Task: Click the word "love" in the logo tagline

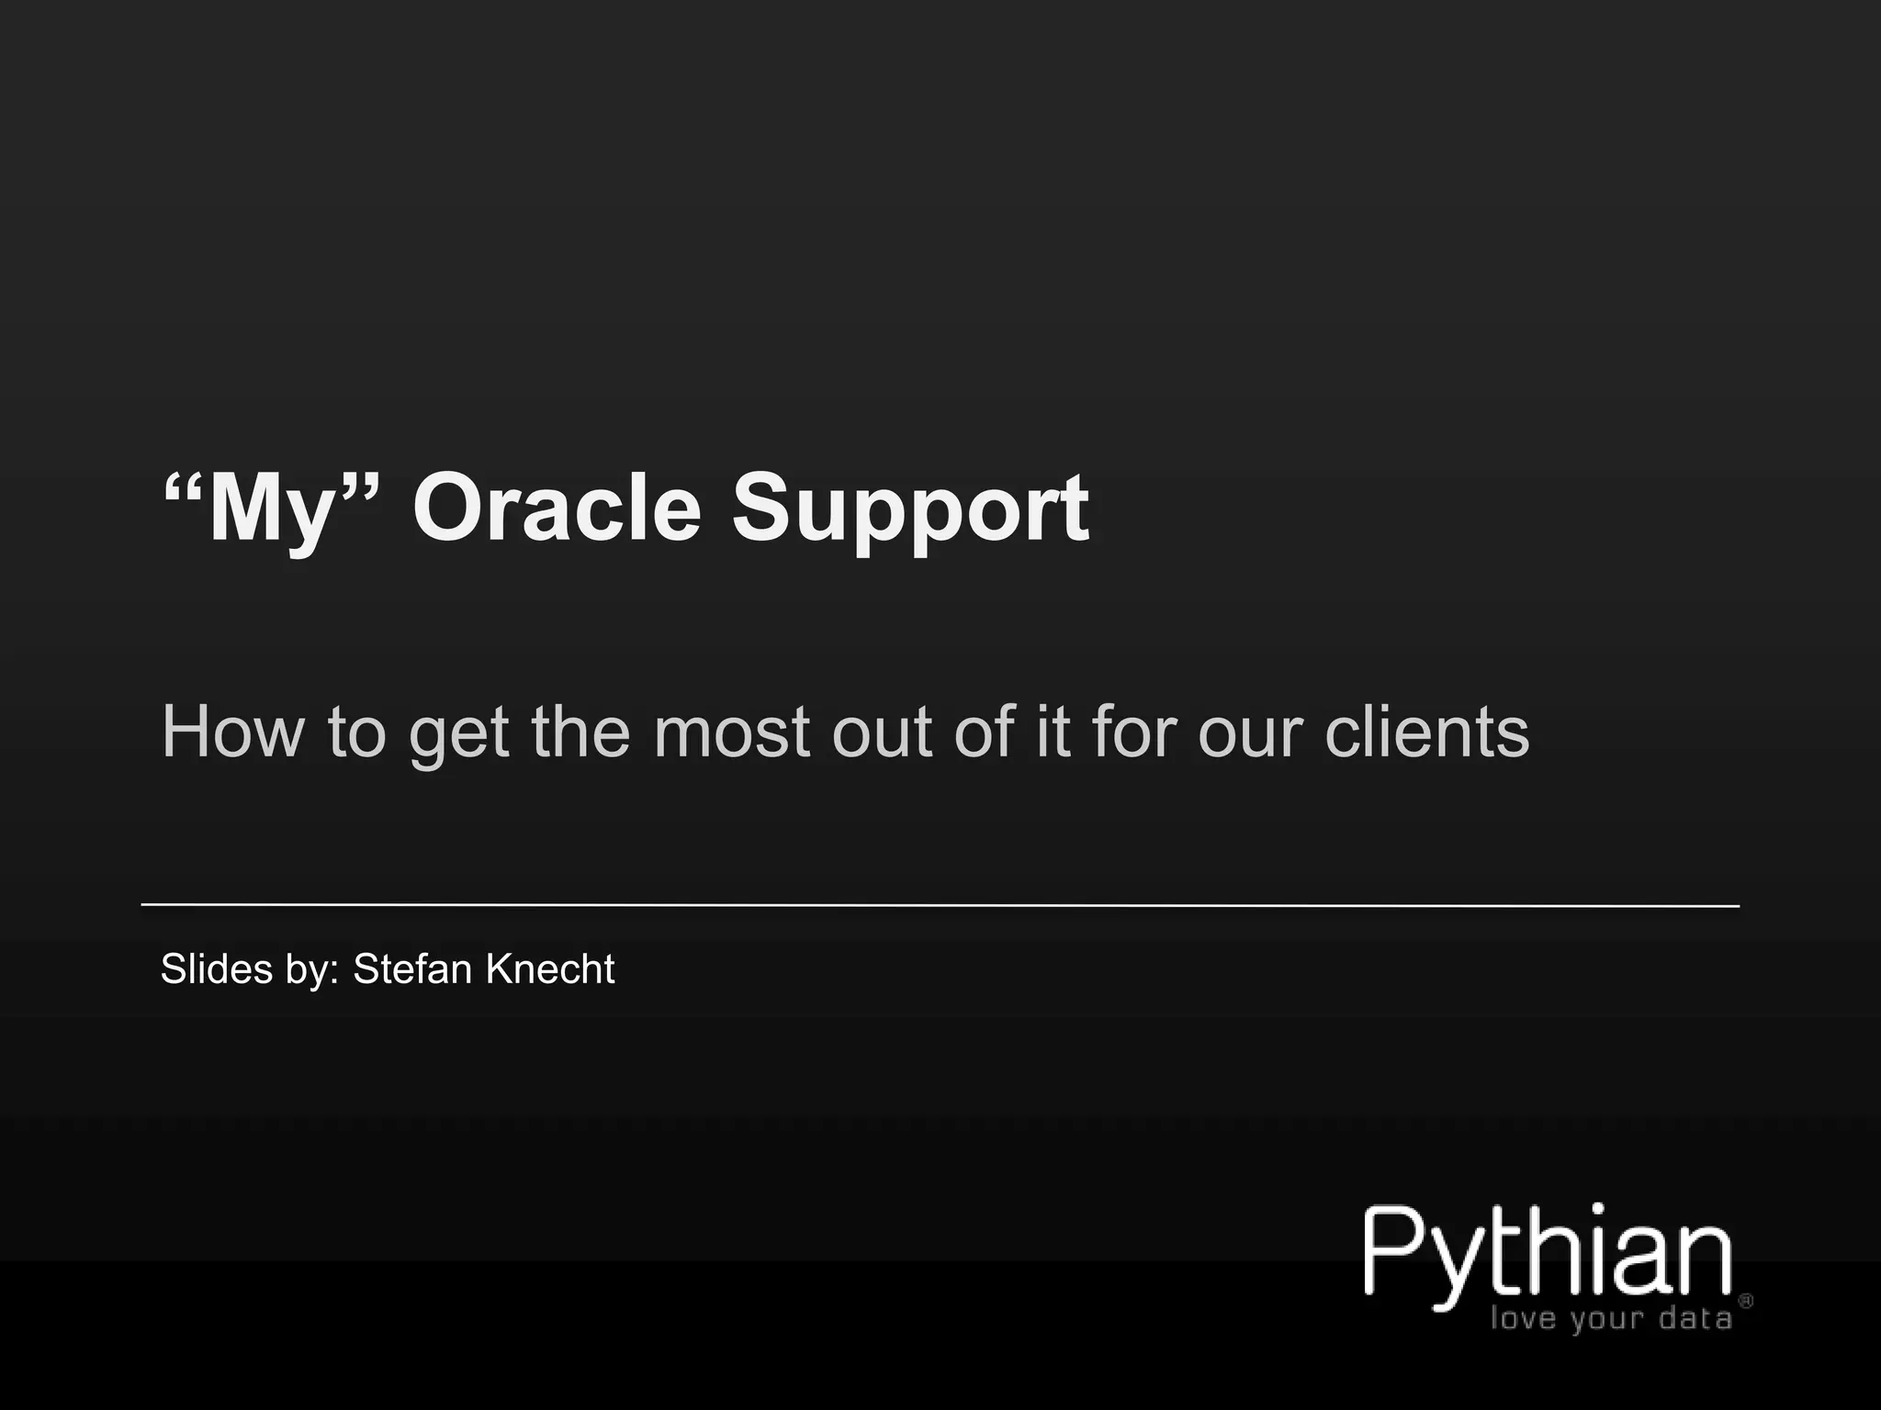Action: [x=1524, y=1318]
